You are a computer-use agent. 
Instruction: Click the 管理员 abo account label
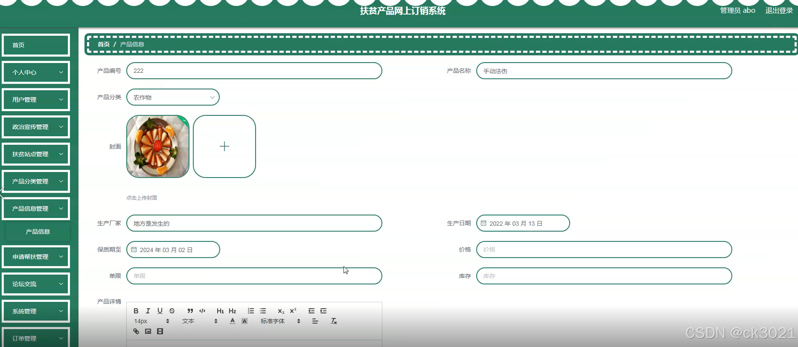tap(737, 11)
